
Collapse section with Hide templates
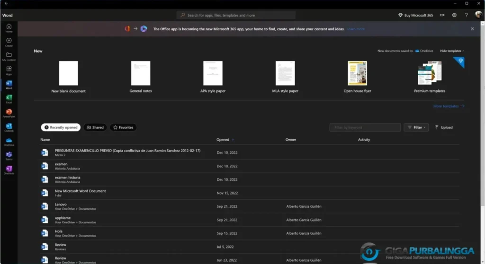[x=452, y=51]
